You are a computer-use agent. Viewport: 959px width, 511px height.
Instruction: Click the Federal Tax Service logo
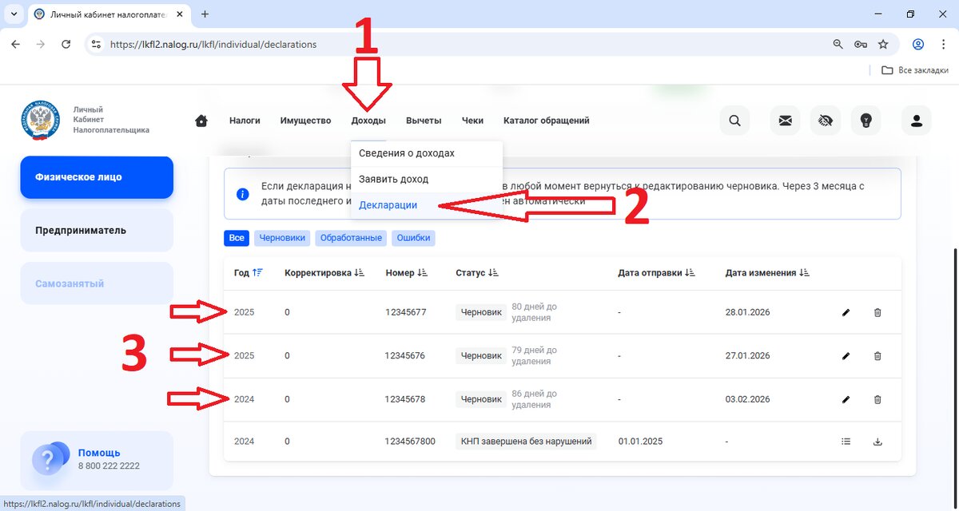[40, 121]
